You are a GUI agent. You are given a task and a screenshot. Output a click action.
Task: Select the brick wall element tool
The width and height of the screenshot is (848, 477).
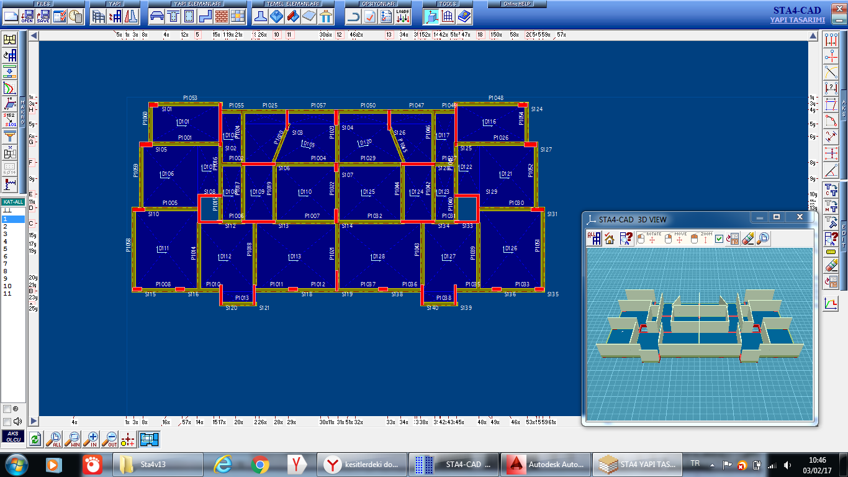[220, 16]
